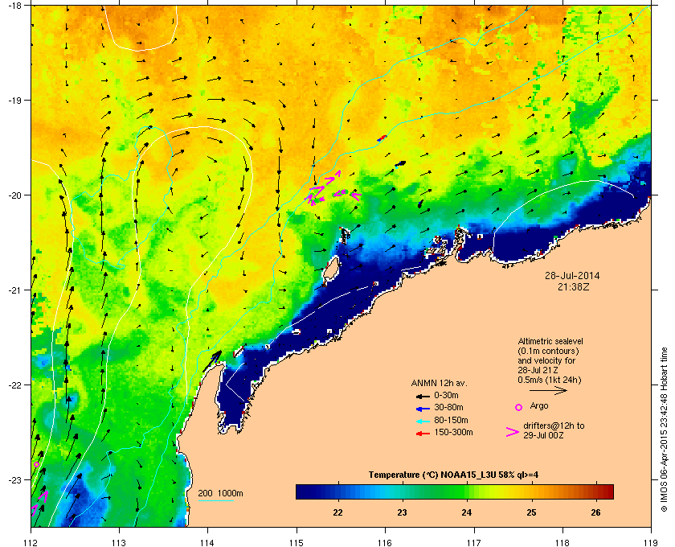Click the '200 1000m' isobath label
The width and height of the screenshot is (675, 547).
coord(220,494)
